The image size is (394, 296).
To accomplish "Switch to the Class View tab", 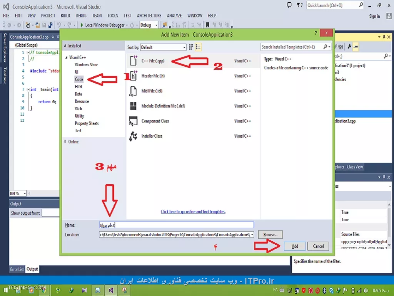I will pyautogui.click(x=355, y=167).
